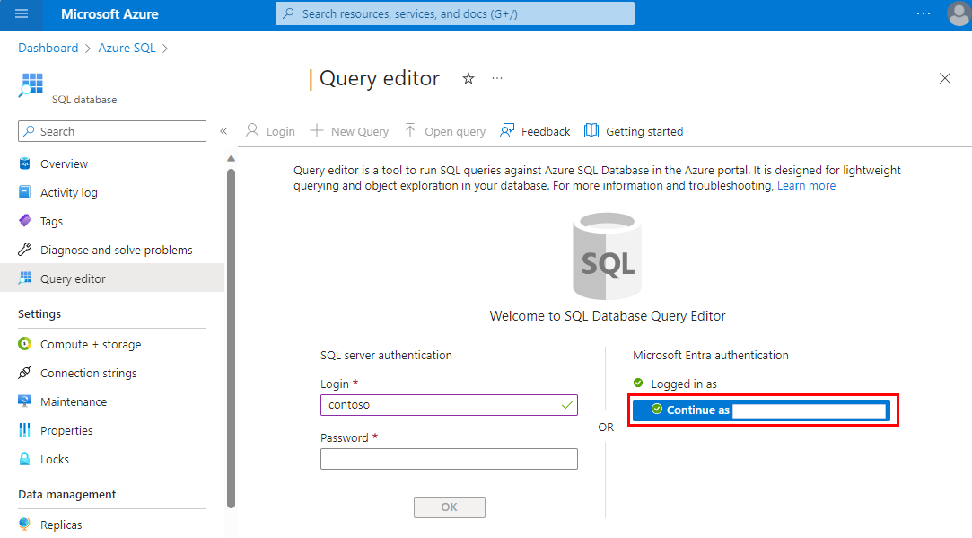This screenshot has height=538, width=972.
Task: Click the Microsoft Azure home title
Action: pyautogui.click(x=109, y=14)
